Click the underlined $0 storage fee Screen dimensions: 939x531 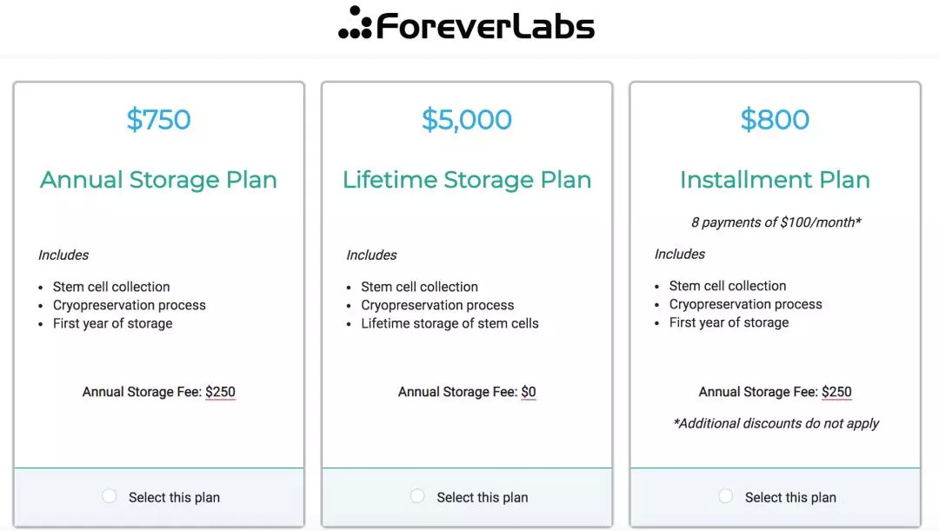[x=529, y=392]
